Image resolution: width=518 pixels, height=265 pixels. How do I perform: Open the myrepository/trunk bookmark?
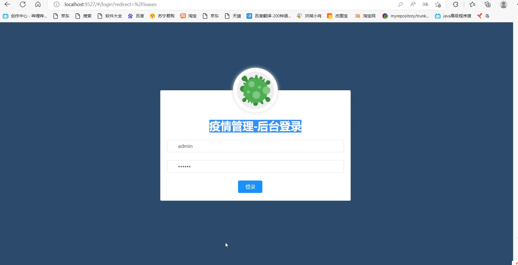[x=406, y=16]
